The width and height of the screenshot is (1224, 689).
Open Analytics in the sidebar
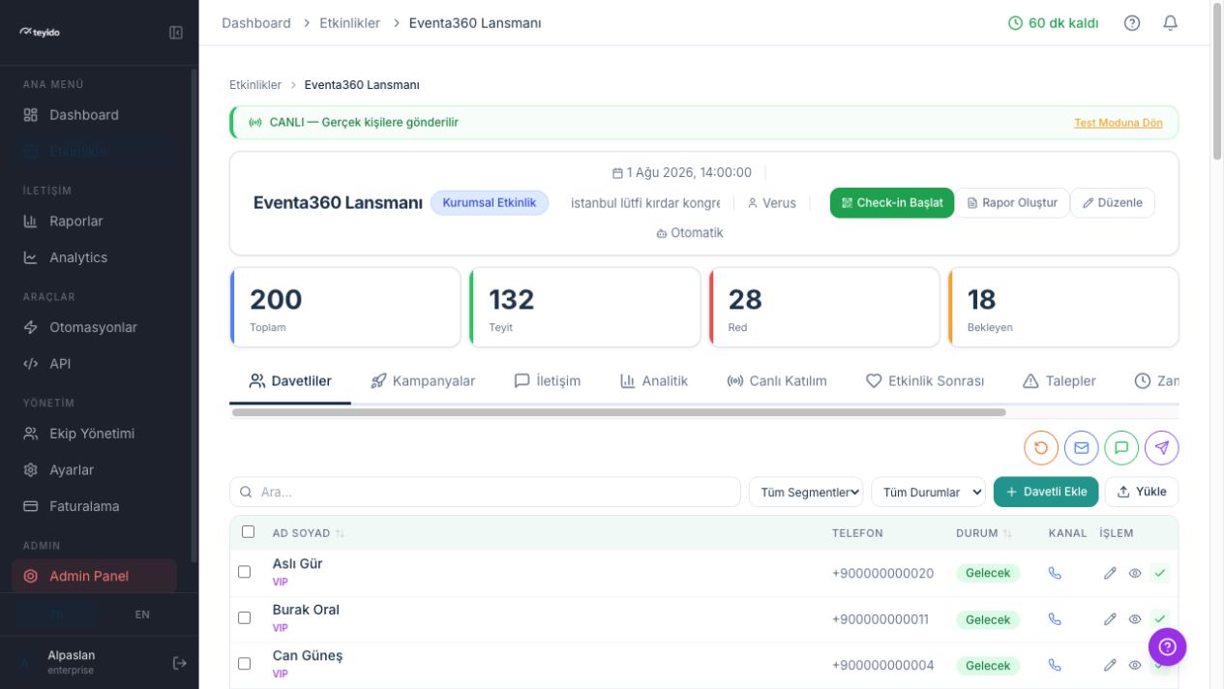coord(95,257)
